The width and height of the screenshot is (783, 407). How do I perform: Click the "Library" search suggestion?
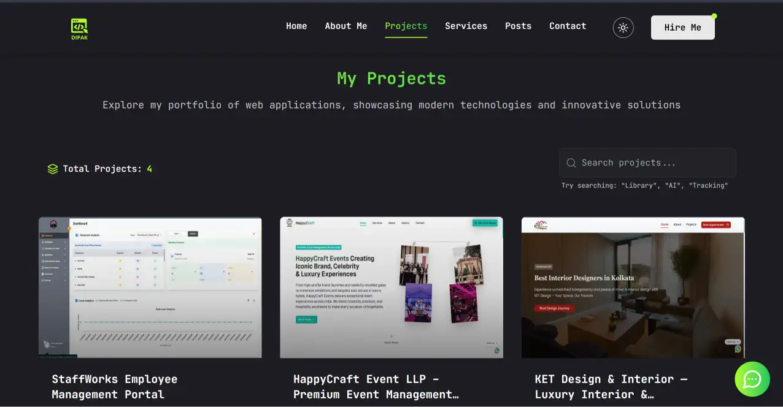pyautogui.click(x=639, y=185)
